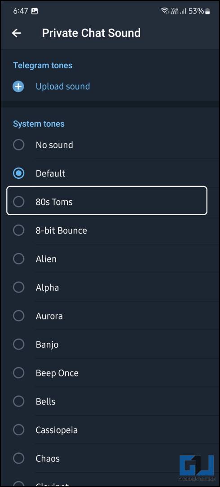
Task: Click the blue plus Upload icon
Action: [x=18, y=86]
